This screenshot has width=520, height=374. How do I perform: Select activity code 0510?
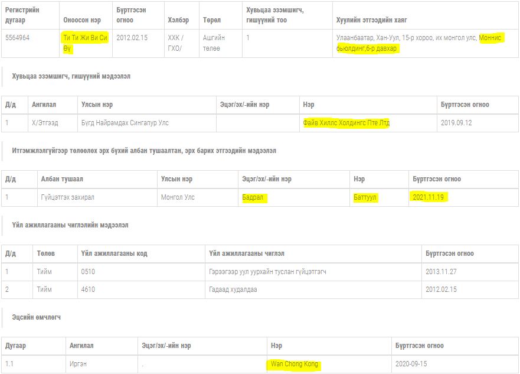tap(88, 272)
